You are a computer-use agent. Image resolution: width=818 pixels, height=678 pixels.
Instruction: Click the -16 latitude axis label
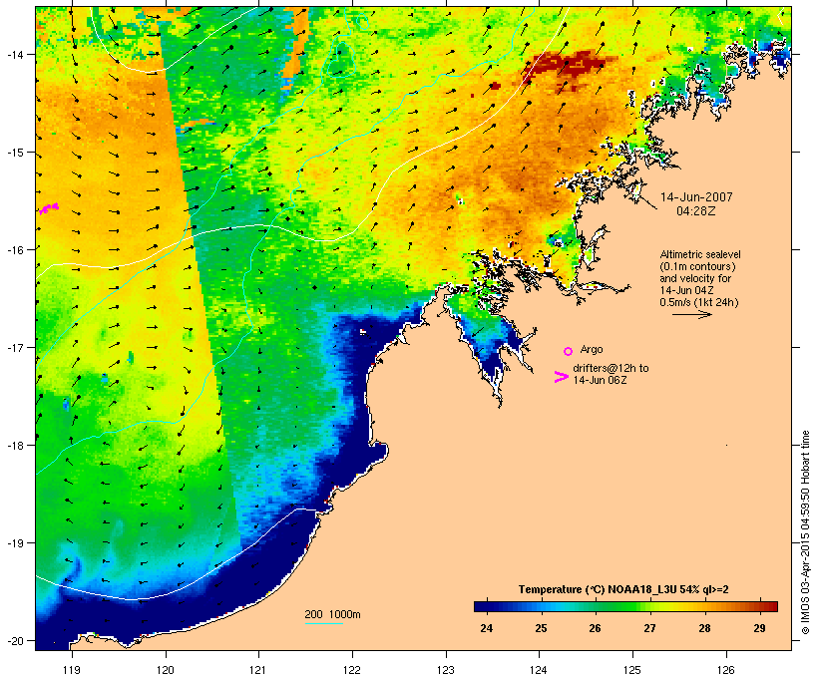click(14, 250)
